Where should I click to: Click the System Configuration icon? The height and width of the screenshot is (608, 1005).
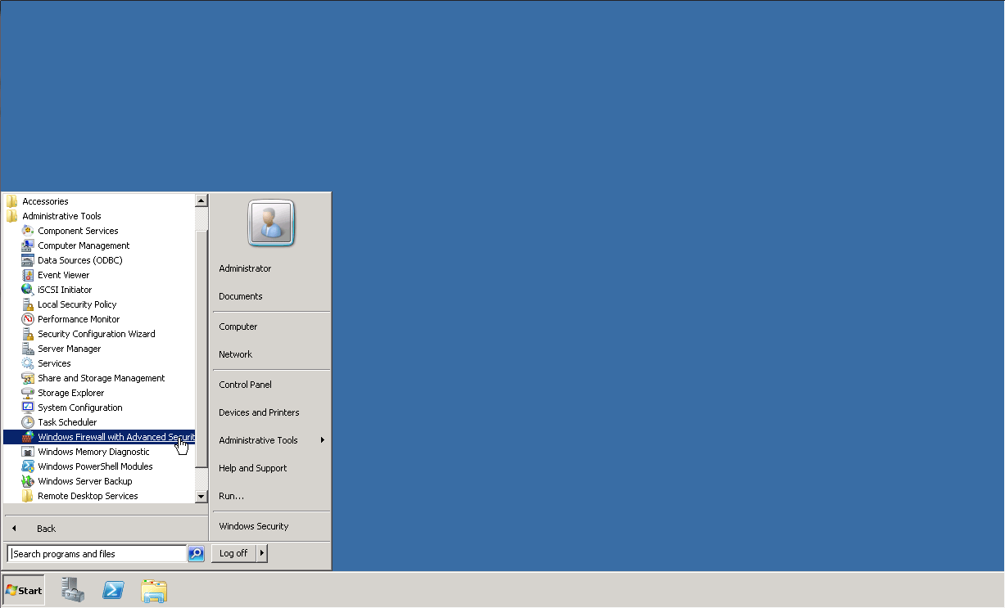(28, 408)
